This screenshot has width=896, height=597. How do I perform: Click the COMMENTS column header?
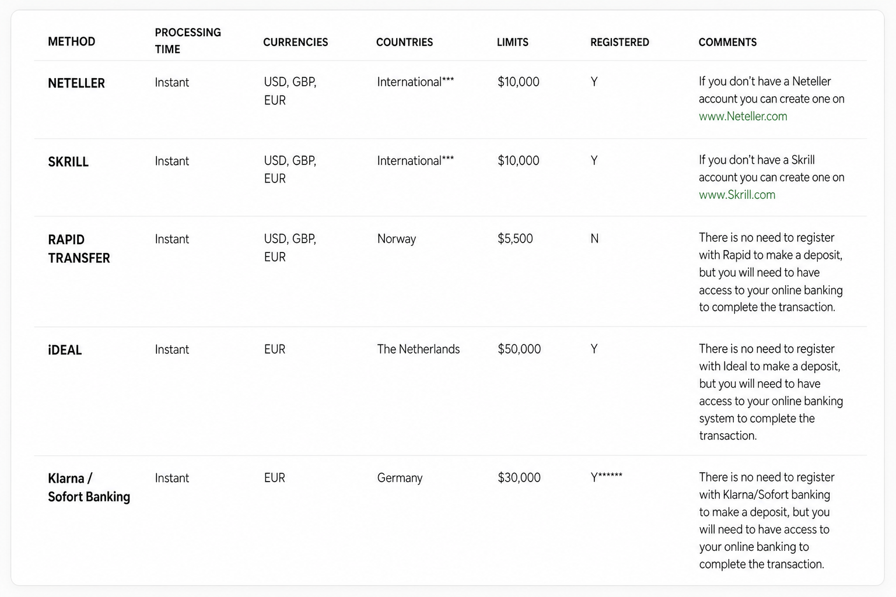[x=727, y=42]
